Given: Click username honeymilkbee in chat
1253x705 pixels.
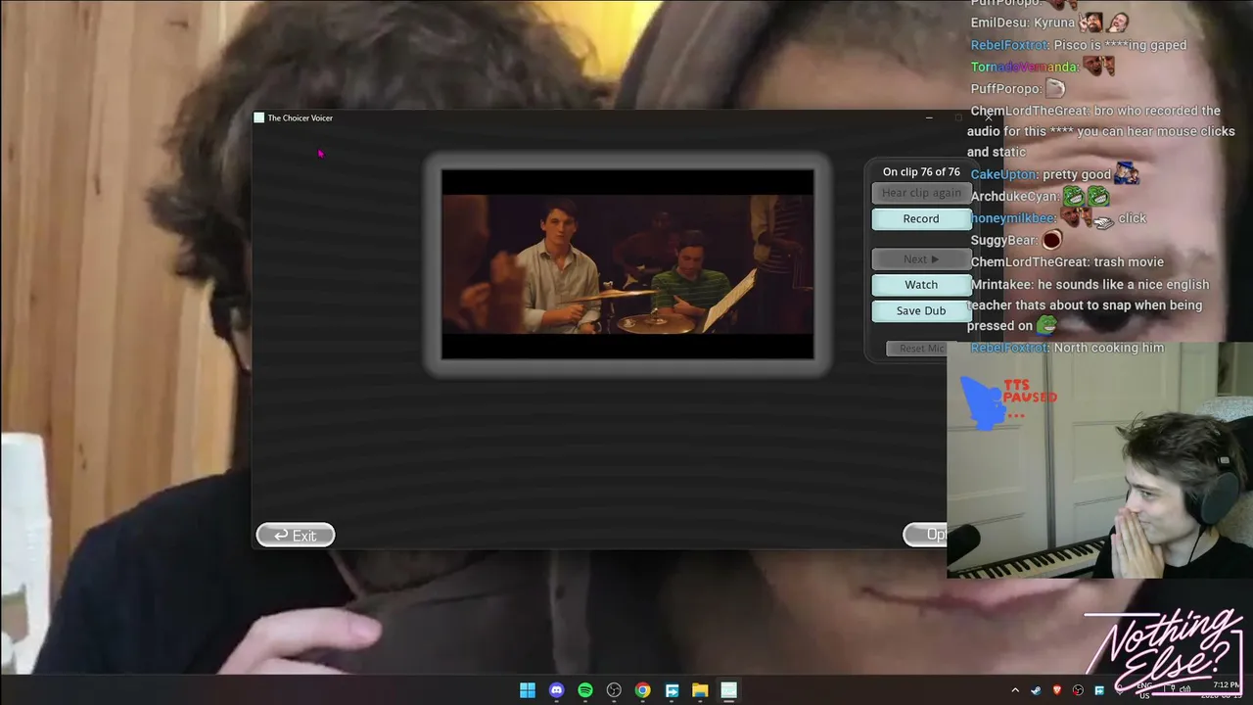Looking at the screenshot, I should (1013, 218).
